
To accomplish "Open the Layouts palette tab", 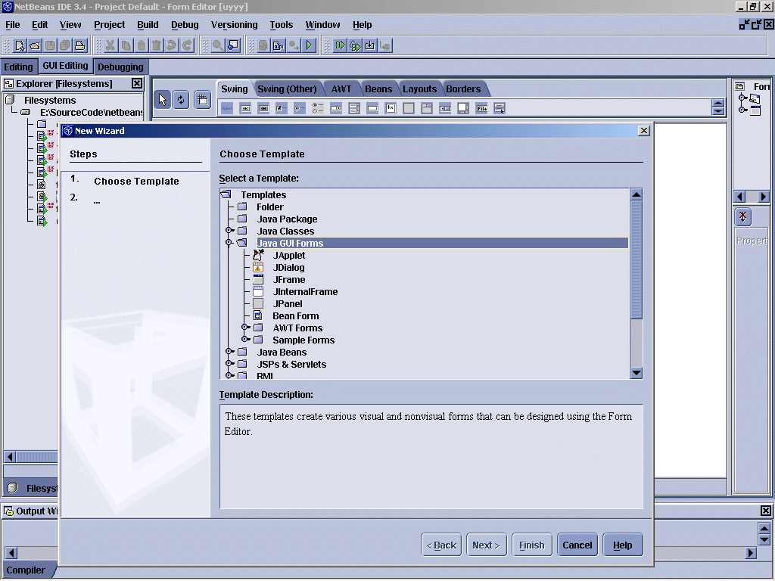I will click(419, 89).
